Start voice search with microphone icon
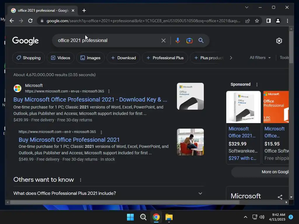Screen dimensions: 299x224 (x=178, y=40)
